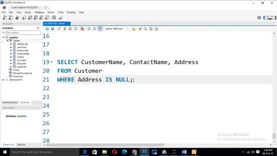Open the Scripting menu

71,13
